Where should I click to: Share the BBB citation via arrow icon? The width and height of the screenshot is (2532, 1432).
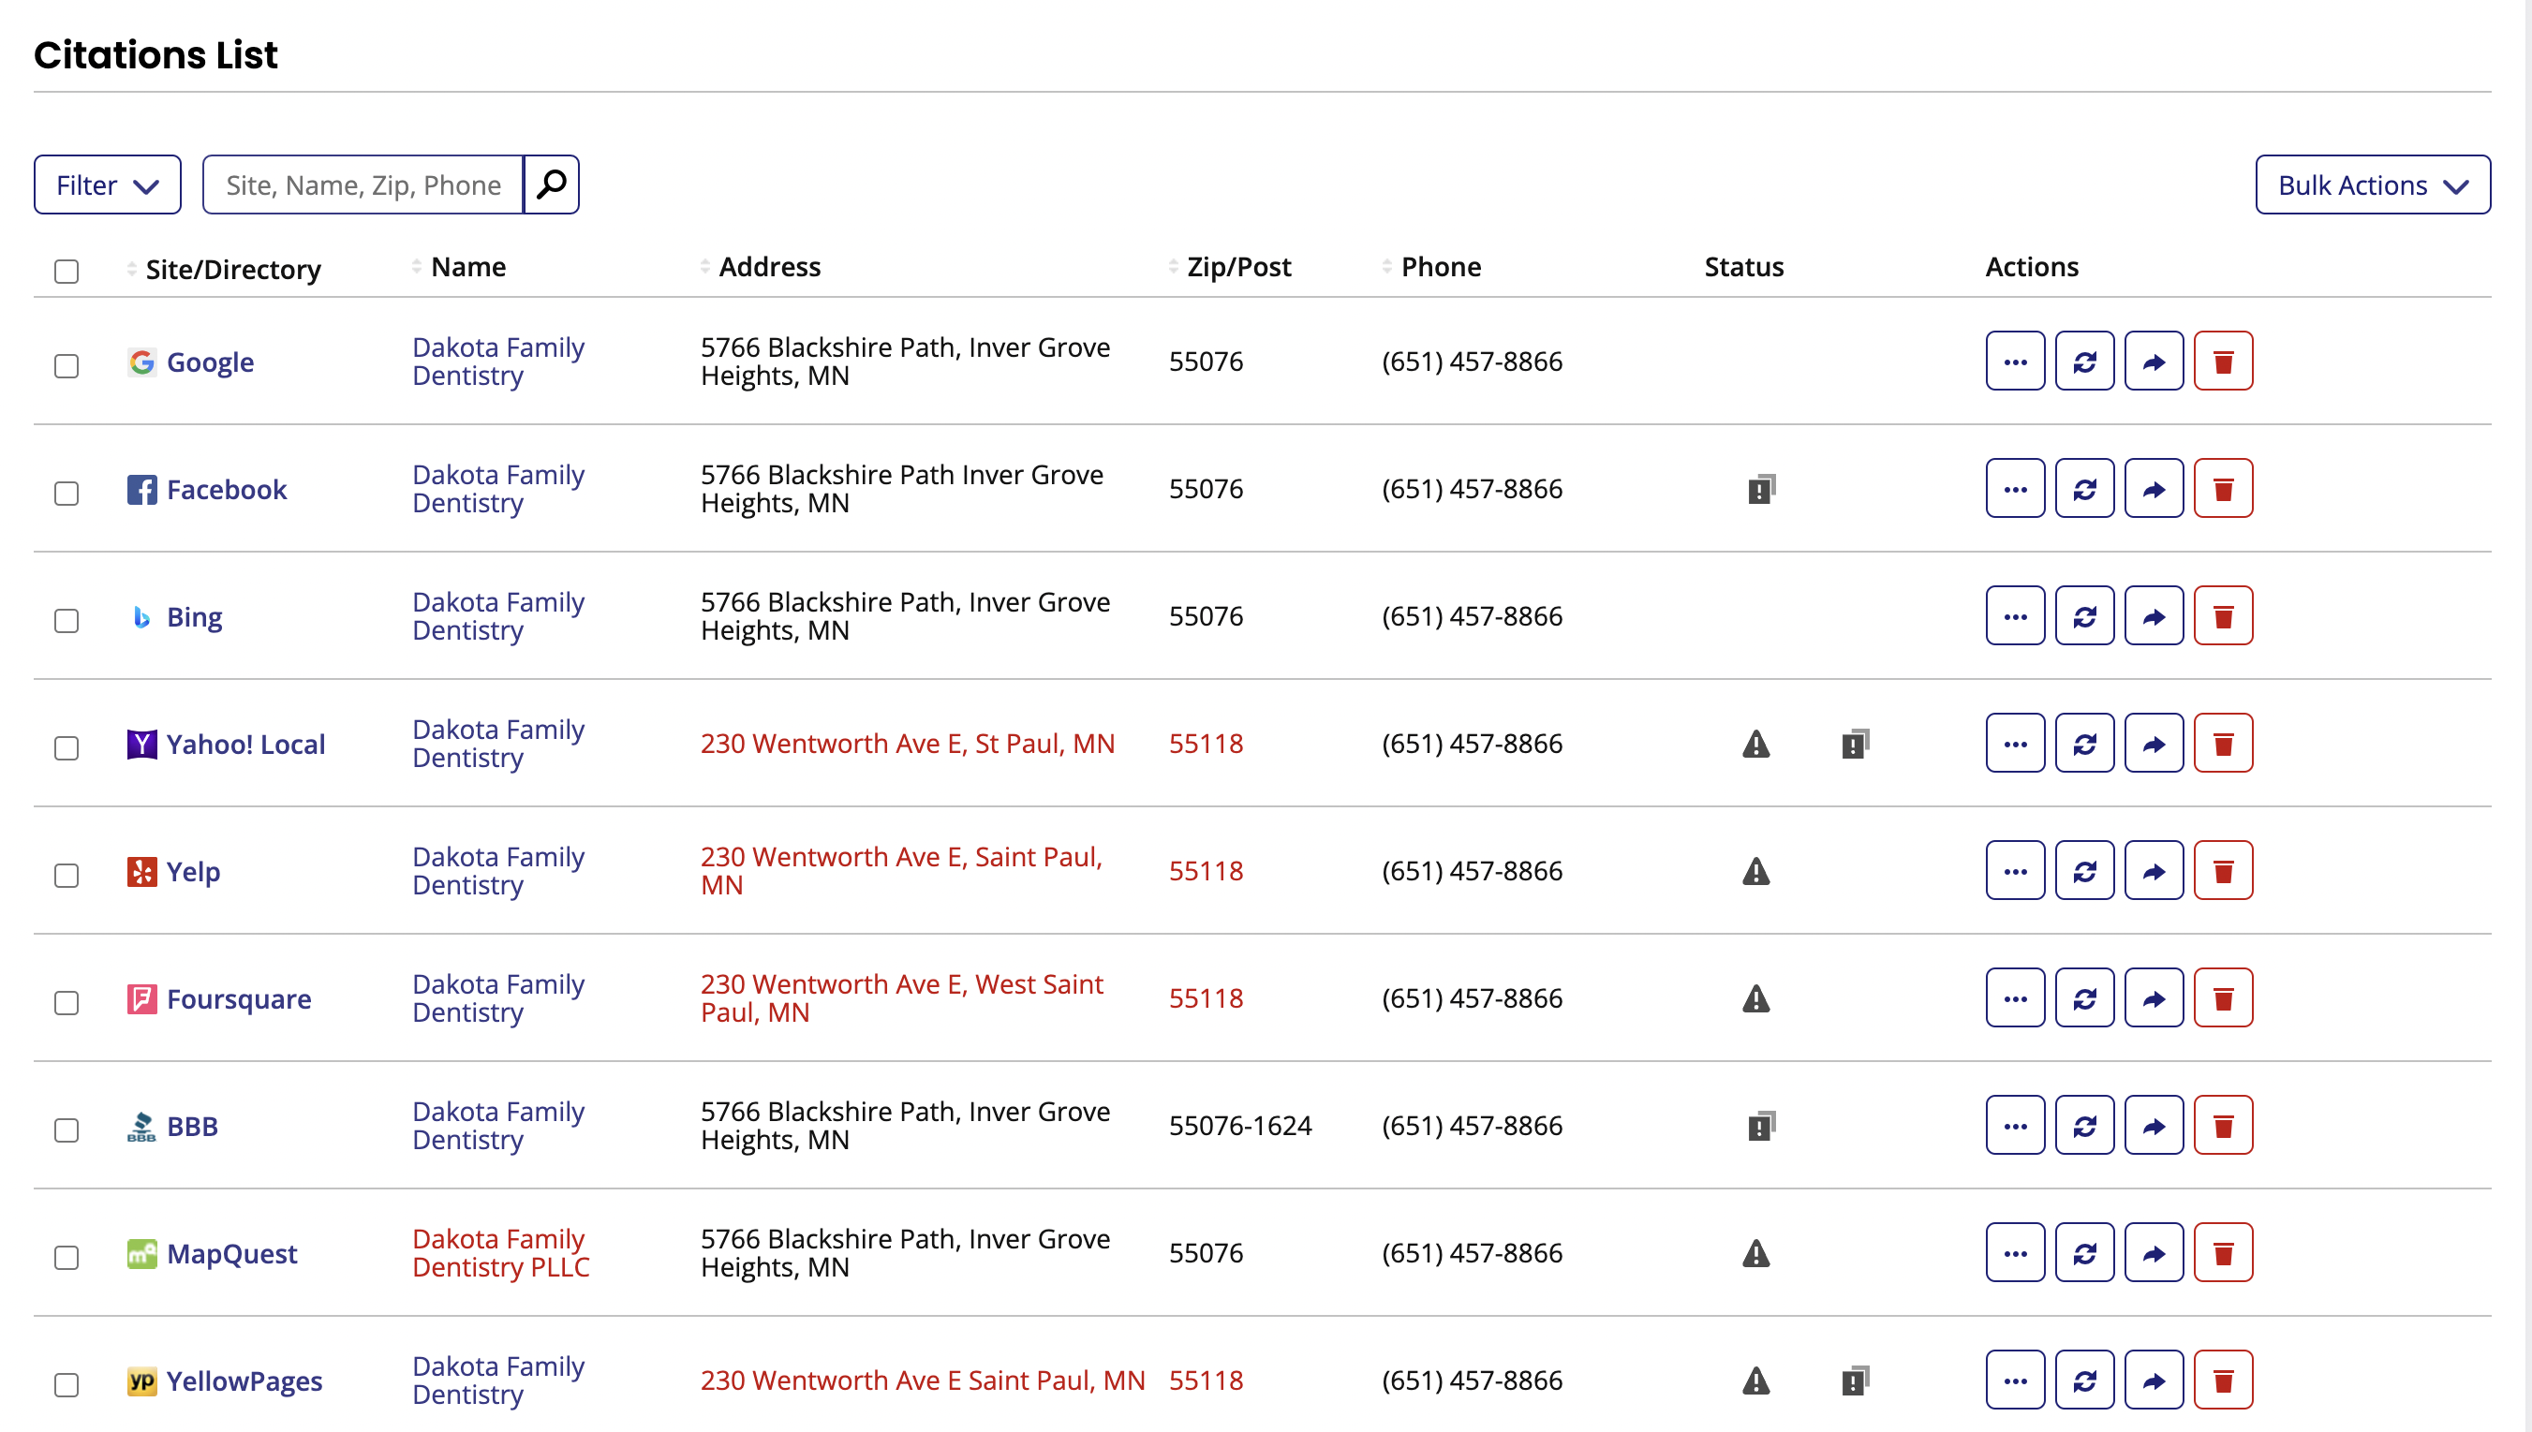2154,1125
